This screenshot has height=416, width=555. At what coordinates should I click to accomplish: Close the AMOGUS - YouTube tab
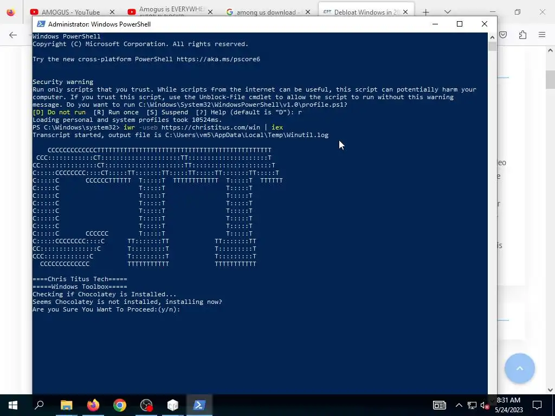click(x=112, y=12)
